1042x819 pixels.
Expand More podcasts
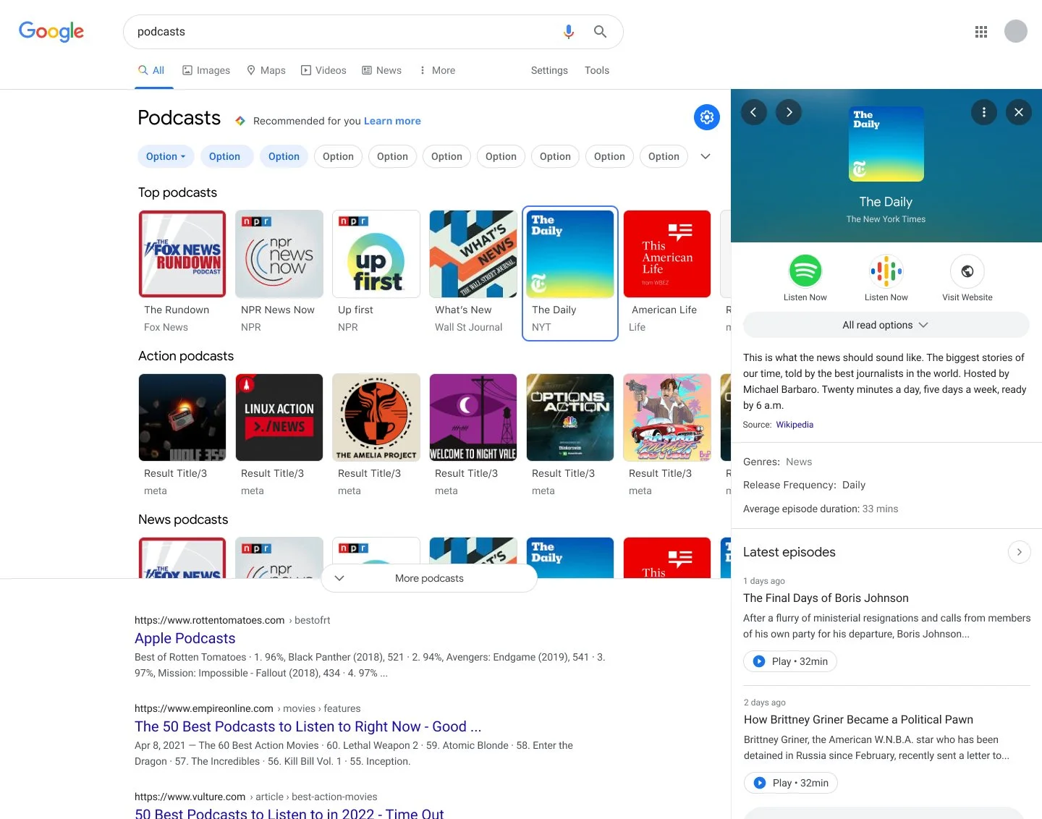coord(429,578)
